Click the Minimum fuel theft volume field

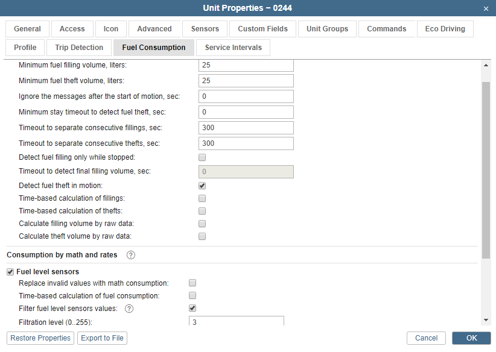coord(246,81)
